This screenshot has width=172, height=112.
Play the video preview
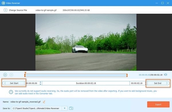(x=5, y=75)
